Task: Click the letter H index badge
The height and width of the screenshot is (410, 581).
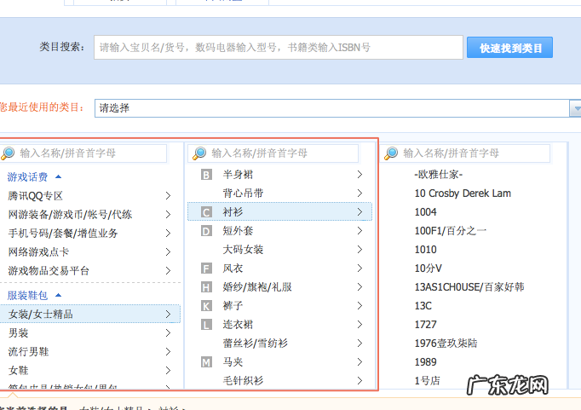Action: coord(206,287)
